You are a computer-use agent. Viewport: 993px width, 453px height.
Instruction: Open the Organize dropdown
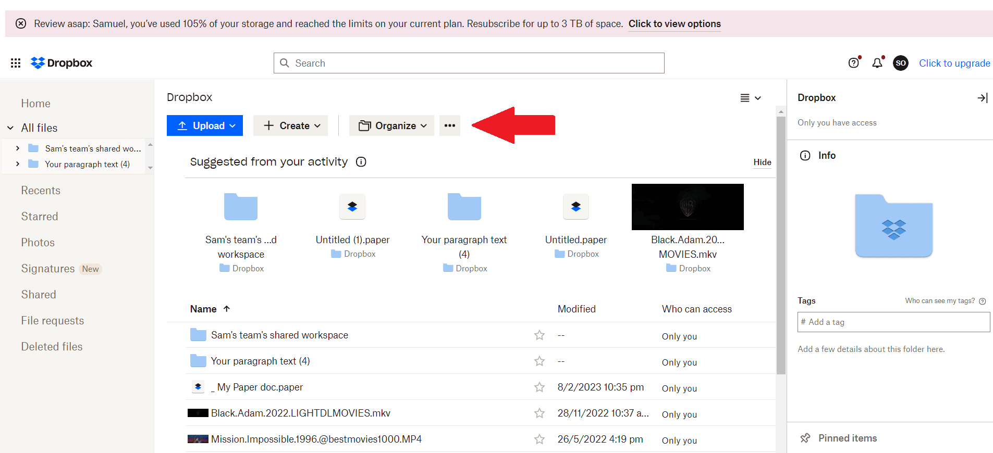[x=391, y=125]
